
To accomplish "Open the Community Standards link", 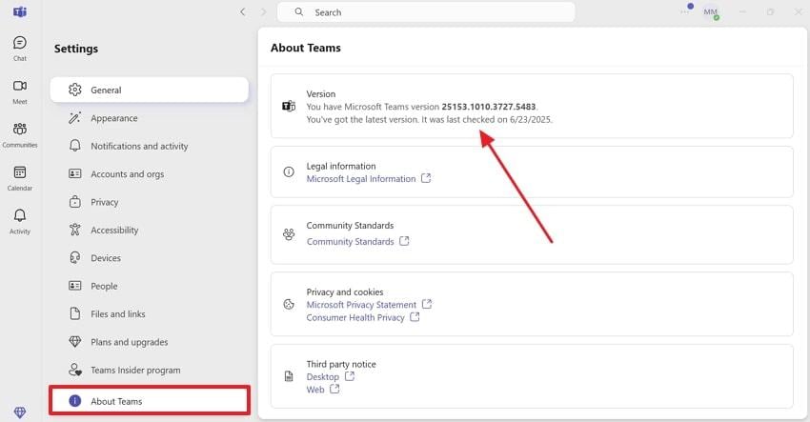I will tap(350, 241).
